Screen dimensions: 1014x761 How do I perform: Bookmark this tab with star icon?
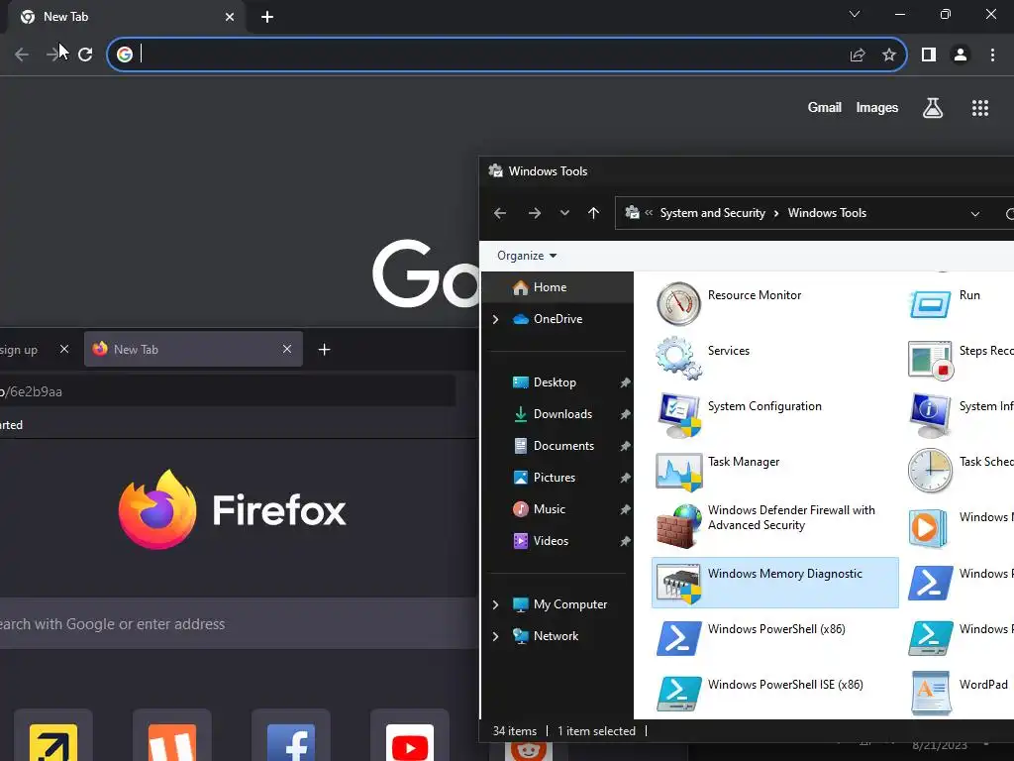[x=889, y=55]
